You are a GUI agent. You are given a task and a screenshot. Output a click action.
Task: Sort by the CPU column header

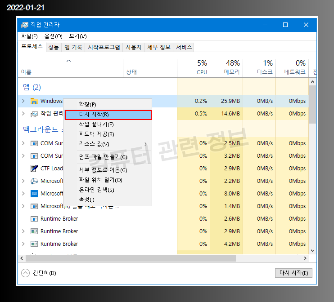(x=194, y=68)
